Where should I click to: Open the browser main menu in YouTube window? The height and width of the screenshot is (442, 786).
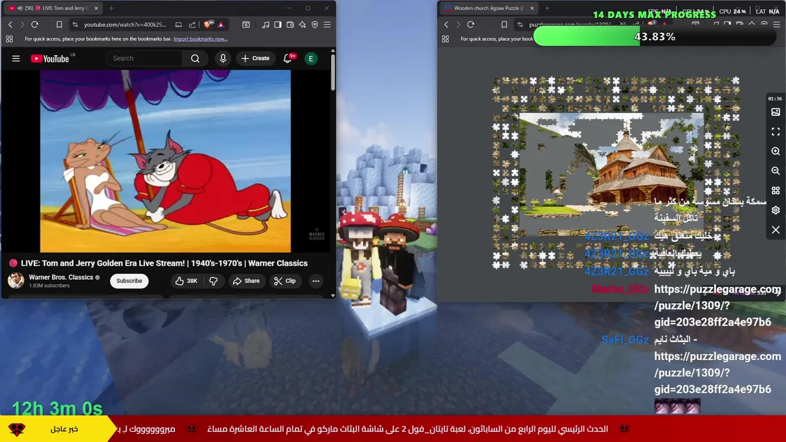[x=327, y=25]
